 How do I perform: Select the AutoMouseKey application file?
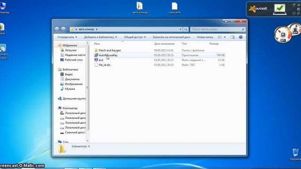coord(108,55)
